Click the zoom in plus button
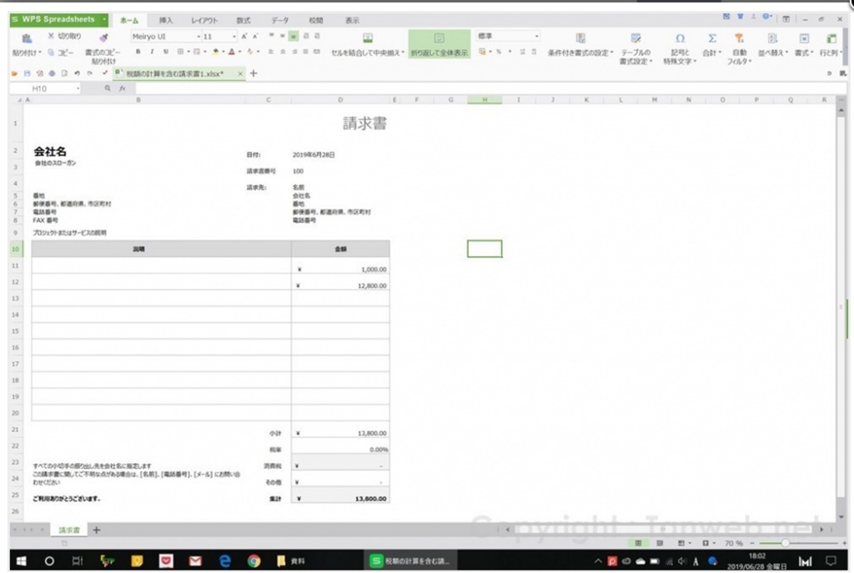The image size is (854, 573). coord(844,544)
